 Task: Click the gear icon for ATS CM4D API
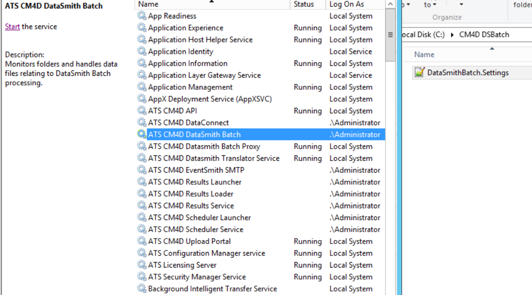(142, 111)
